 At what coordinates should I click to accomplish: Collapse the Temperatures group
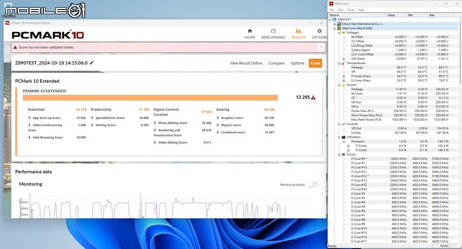click(x=339, y=63)
